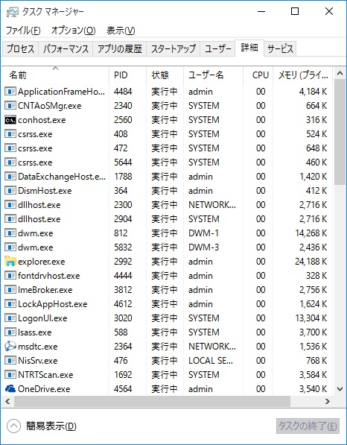
Task: Switch to the プロセス tab
Action: click(x=20, y=49)
